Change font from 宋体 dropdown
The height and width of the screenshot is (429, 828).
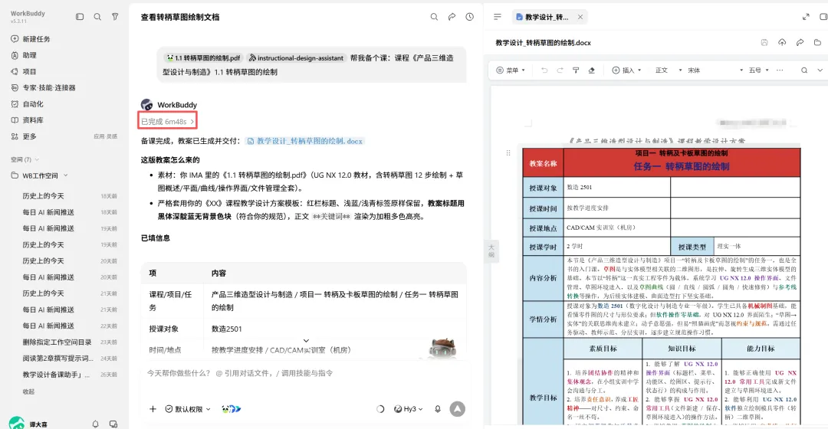tap(715, 70)
